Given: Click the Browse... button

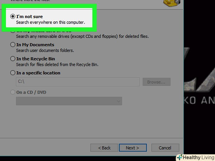Looking at the screenshot, I should pos(157,82).
